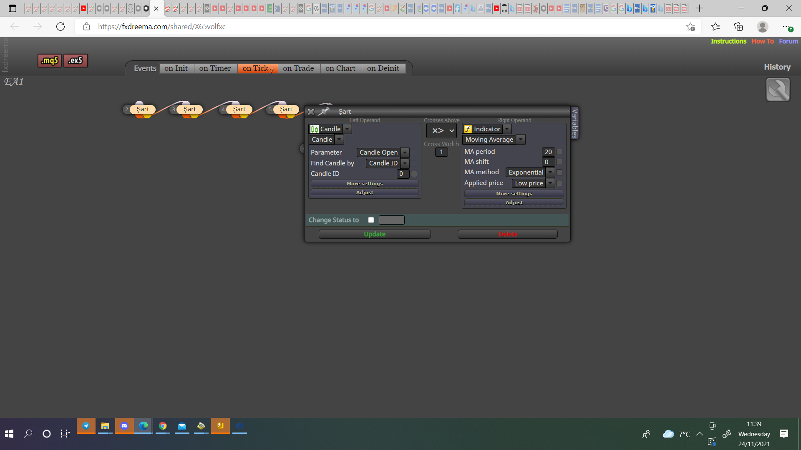The height and width of the screenshot is (450, 801).
Task: Download the .mq5 source file
Action: 50,60
